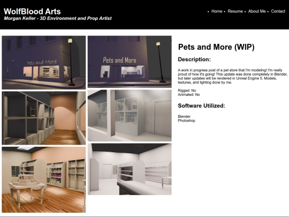Click the Morgan Keller tagline text
Image resolution: width=289 pixels, height=217 pixels.
[58, 18]
